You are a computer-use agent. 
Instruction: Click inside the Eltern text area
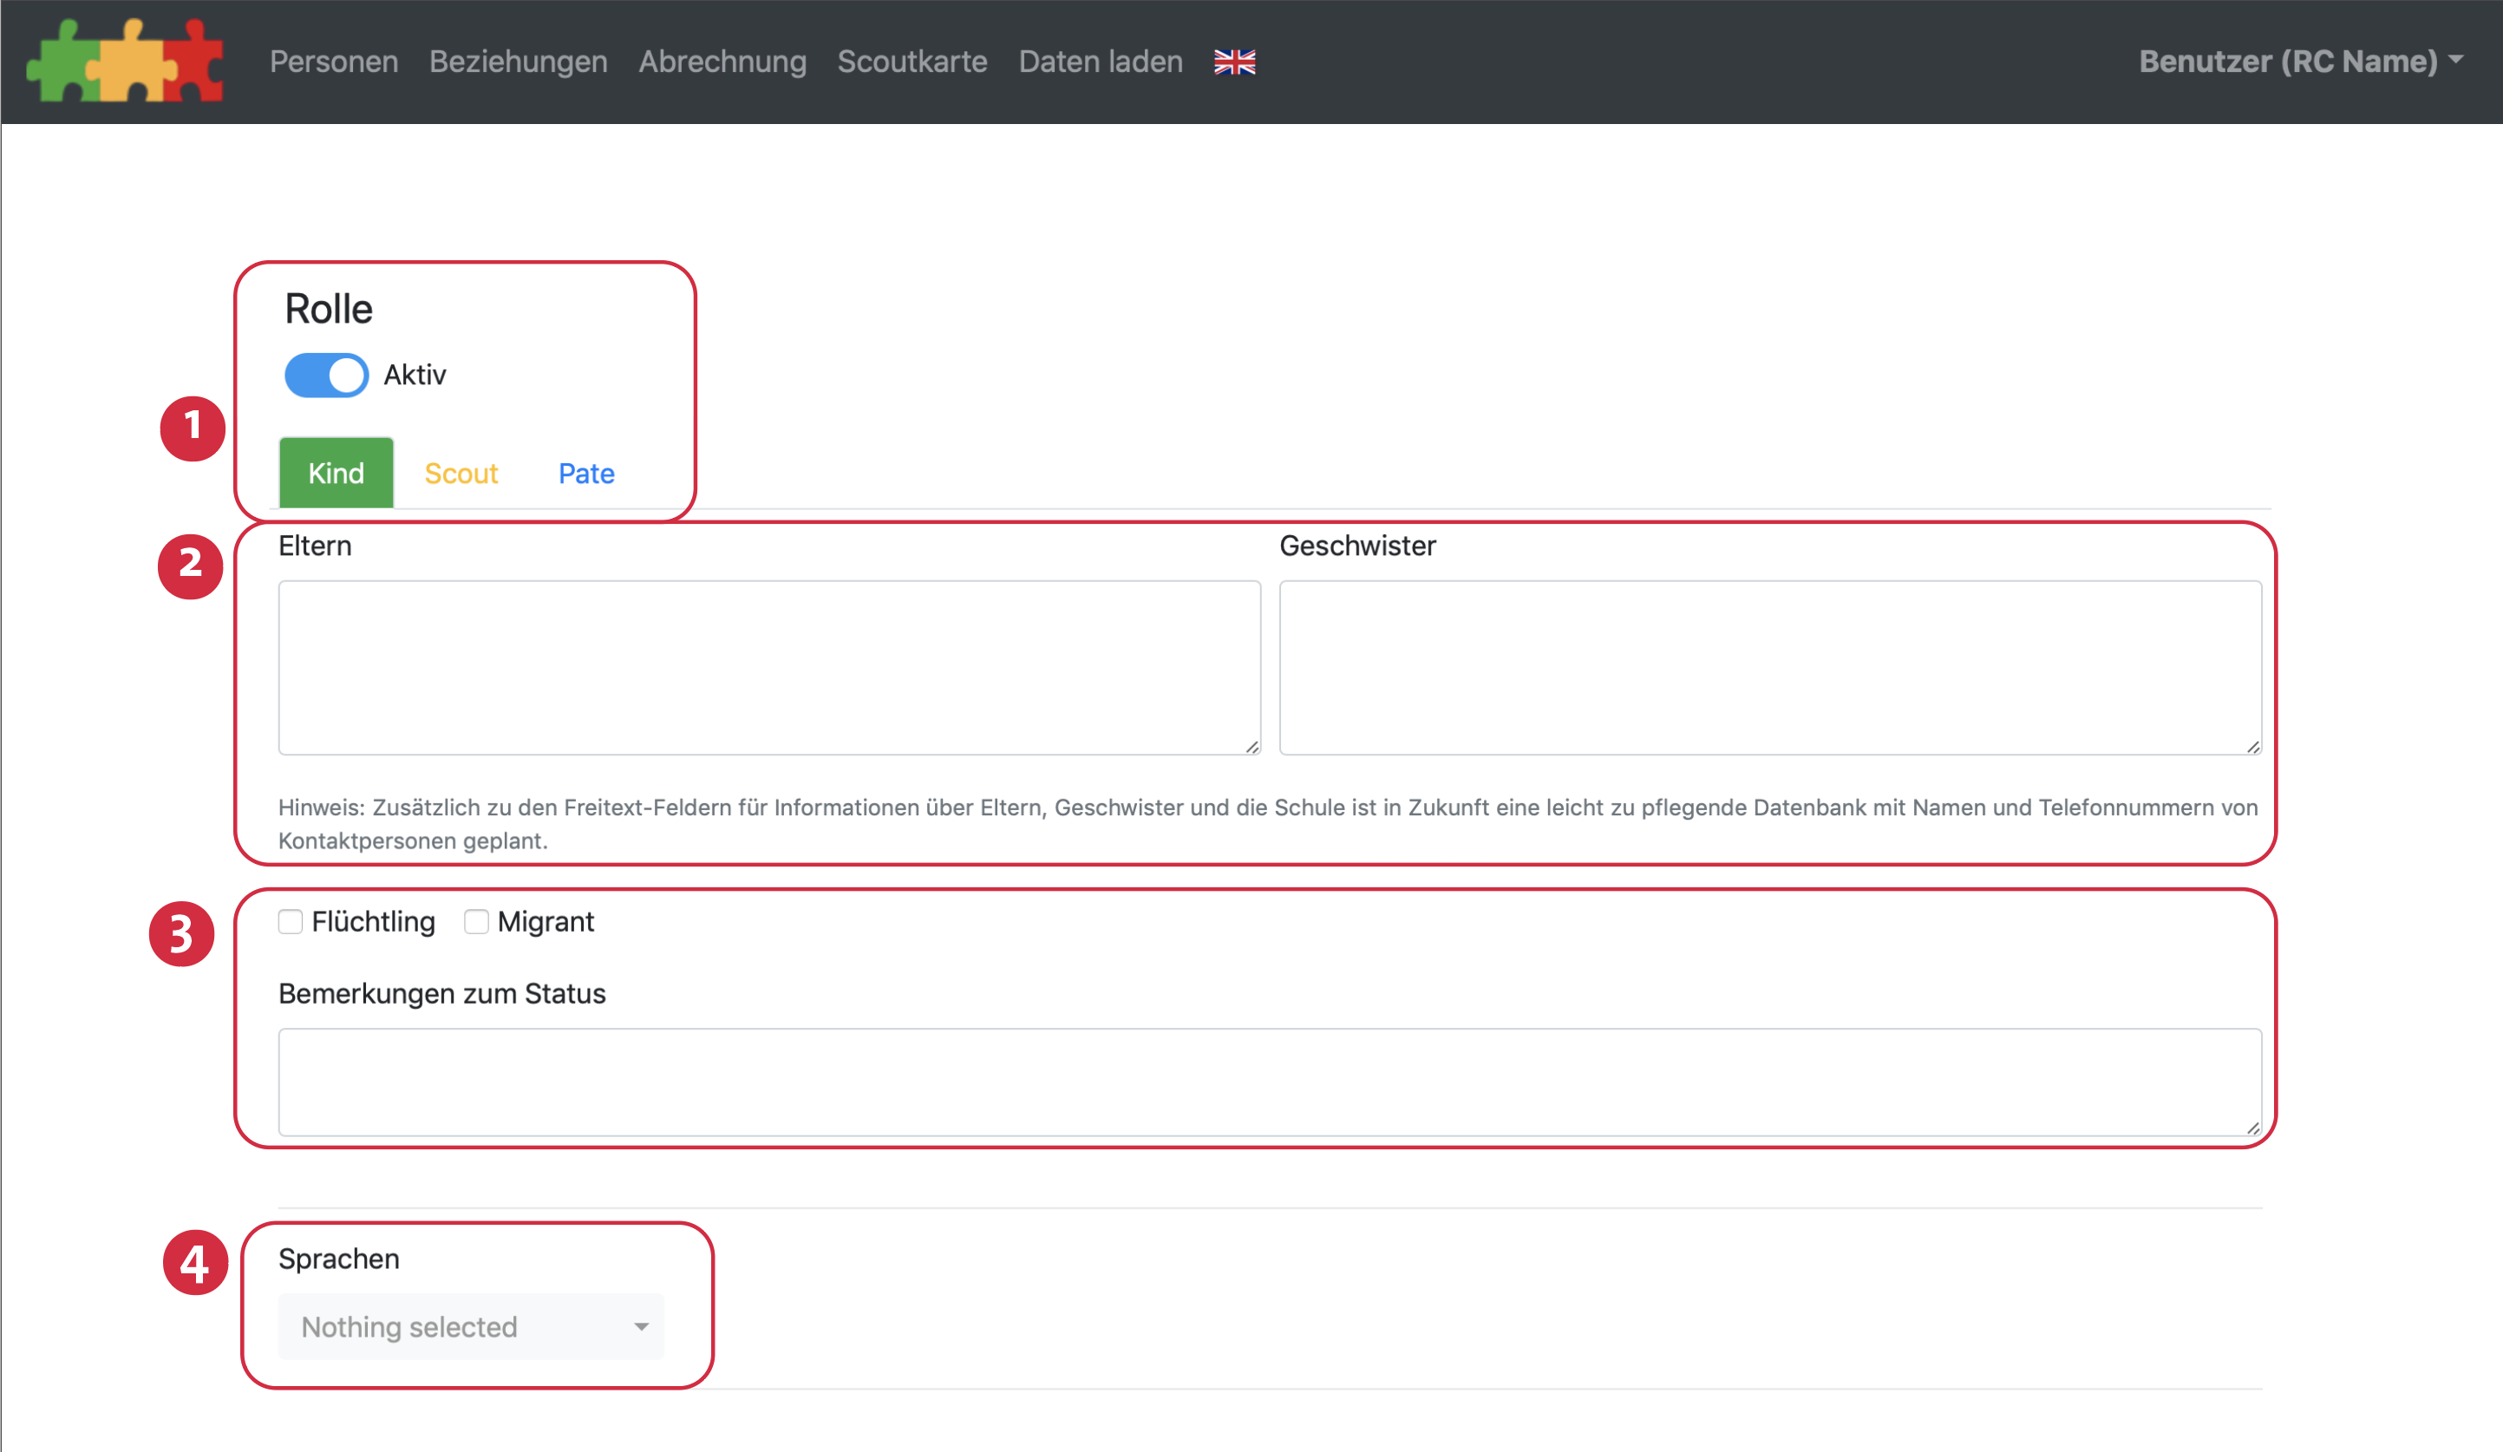coord(768,667)
